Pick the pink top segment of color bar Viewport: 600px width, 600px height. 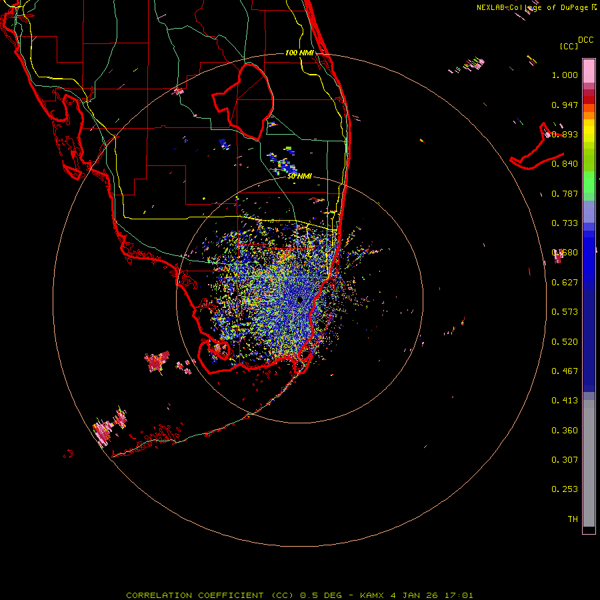tap(589, 71)
